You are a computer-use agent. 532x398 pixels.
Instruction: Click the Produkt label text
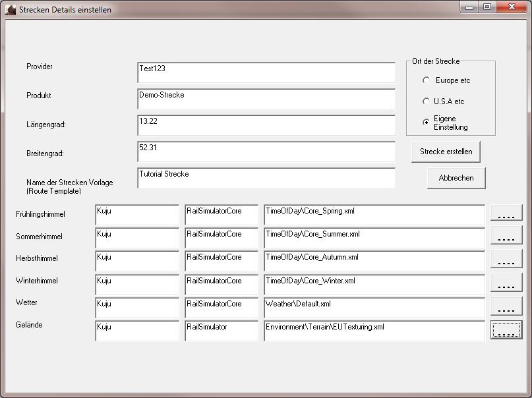39,96
